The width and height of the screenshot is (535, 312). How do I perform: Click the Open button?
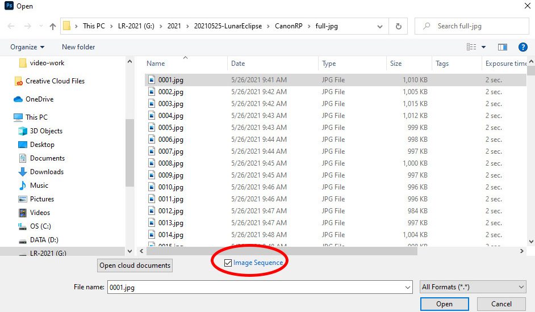[x=444, y=304]
